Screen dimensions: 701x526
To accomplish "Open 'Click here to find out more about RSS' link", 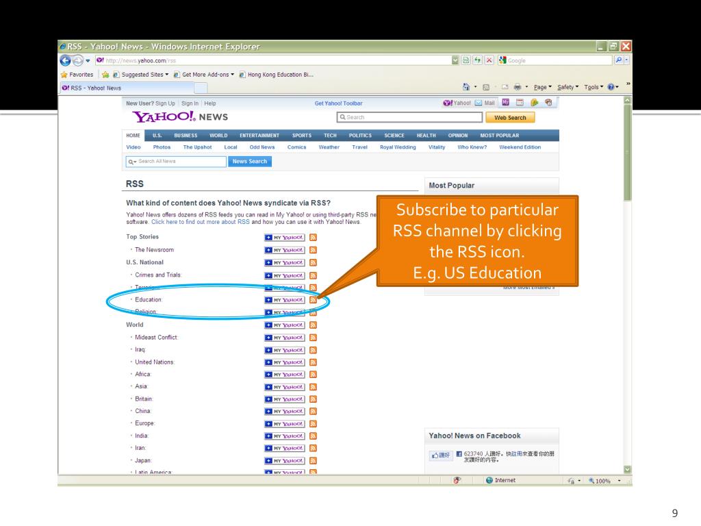I will point(201,222).
